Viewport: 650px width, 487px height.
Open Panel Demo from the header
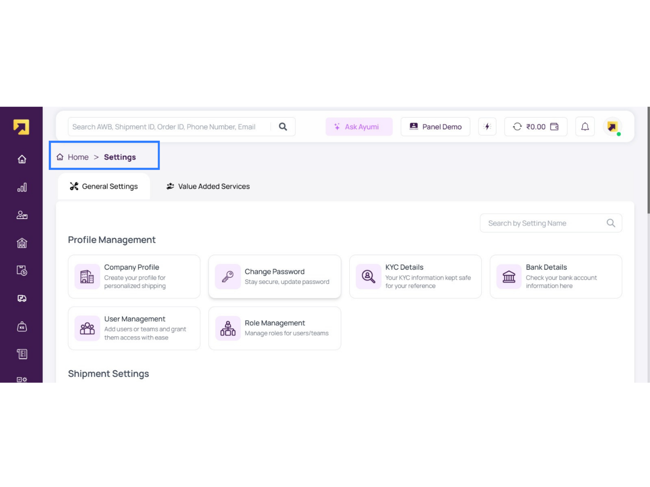click(435, 127)
